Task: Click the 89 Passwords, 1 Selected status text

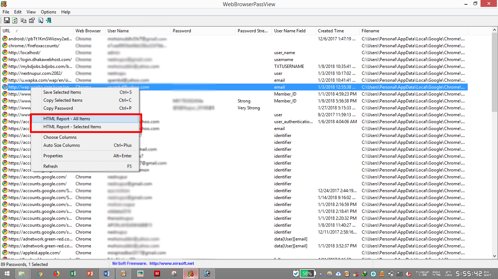Action: coord(24,264)
